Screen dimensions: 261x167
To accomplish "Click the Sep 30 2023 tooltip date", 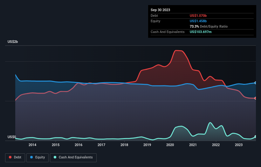I will click(160, 10).
